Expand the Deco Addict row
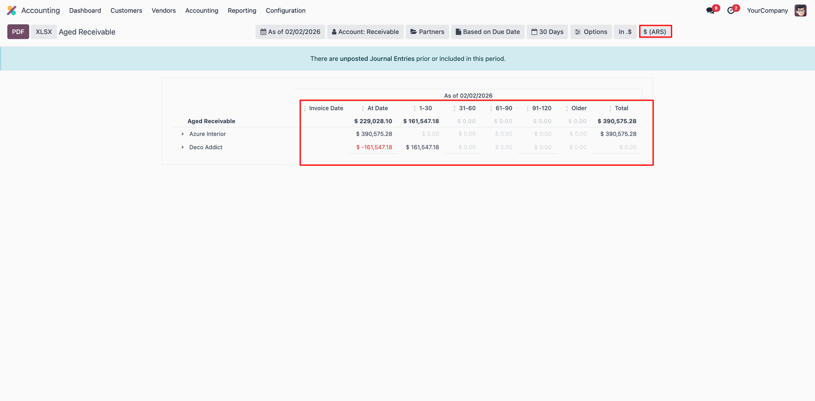815x401 pixels. [x=183, y=147]
